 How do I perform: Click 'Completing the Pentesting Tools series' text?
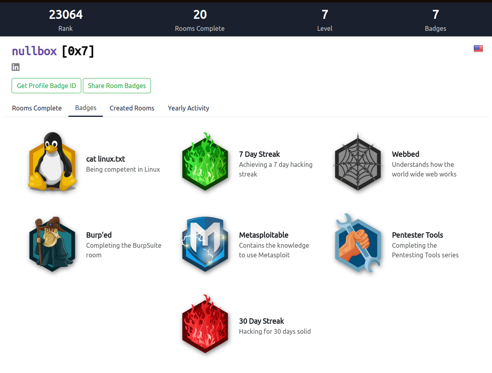425,250
